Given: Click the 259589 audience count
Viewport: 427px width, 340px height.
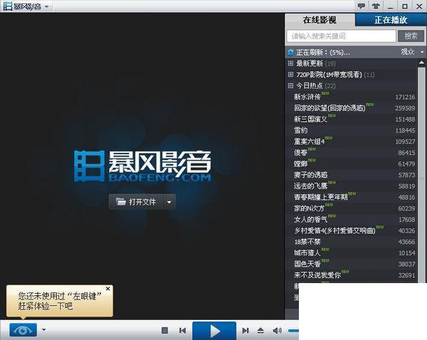Looking at the screenshot, I should click(405, 108).
